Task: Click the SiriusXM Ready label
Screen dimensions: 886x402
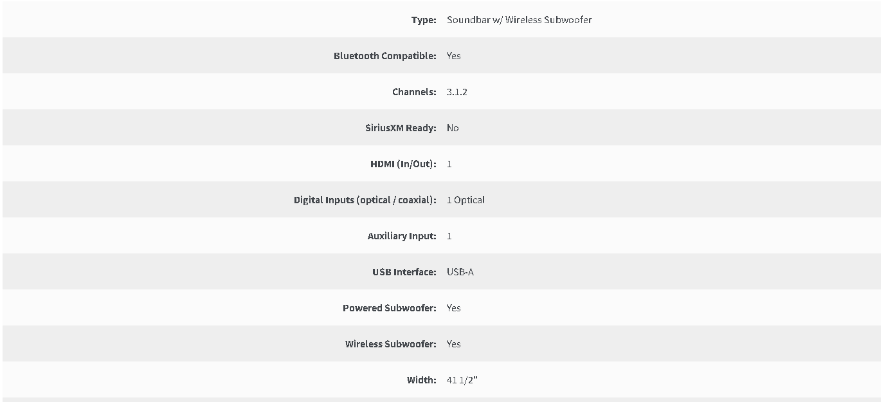Action: (401, 128)
